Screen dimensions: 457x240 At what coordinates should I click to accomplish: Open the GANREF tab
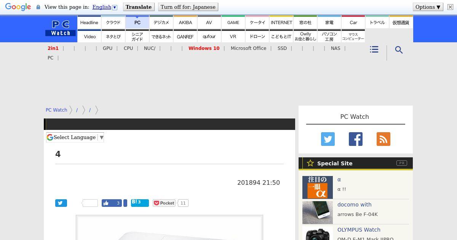coord(185,37)
